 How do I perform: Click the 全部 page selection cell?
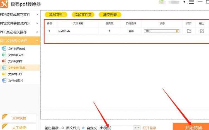(x=131, y=31)
